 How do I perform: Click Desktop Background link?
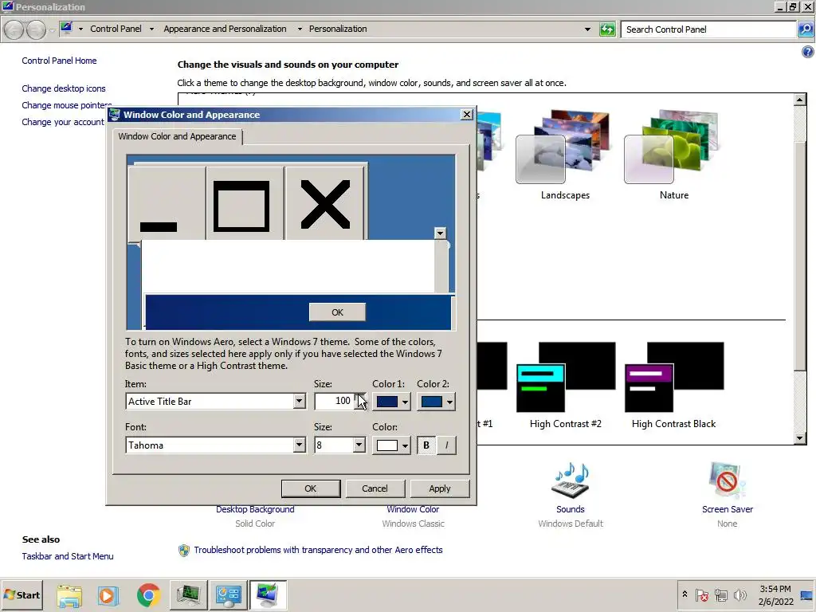[x=255, y=509]
